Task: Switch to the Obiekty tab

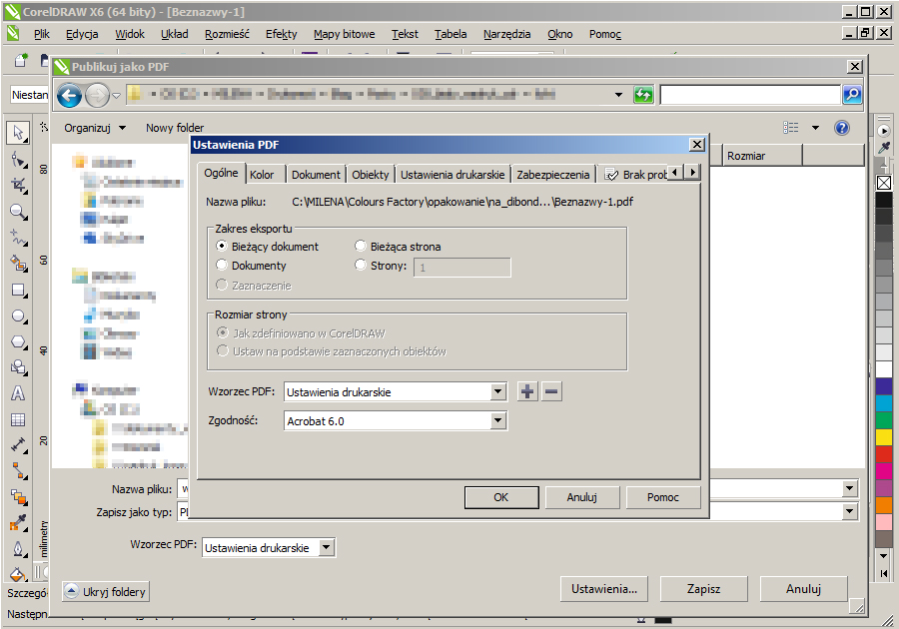Action: [x=371, y=175]
